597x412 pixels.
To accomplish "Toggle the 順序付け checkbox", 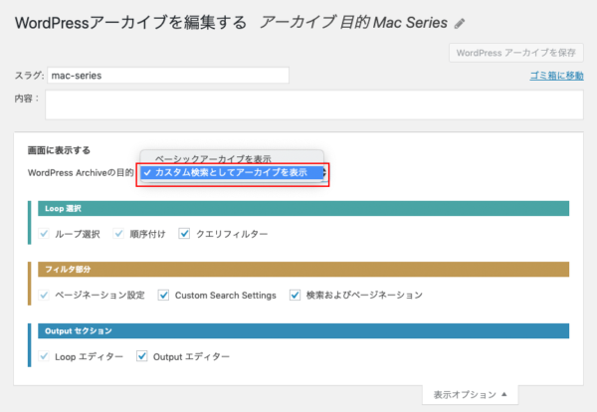I will (118, 234).
